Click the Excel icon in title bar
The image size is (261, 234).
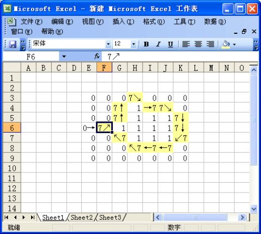(x=8, y=9)
